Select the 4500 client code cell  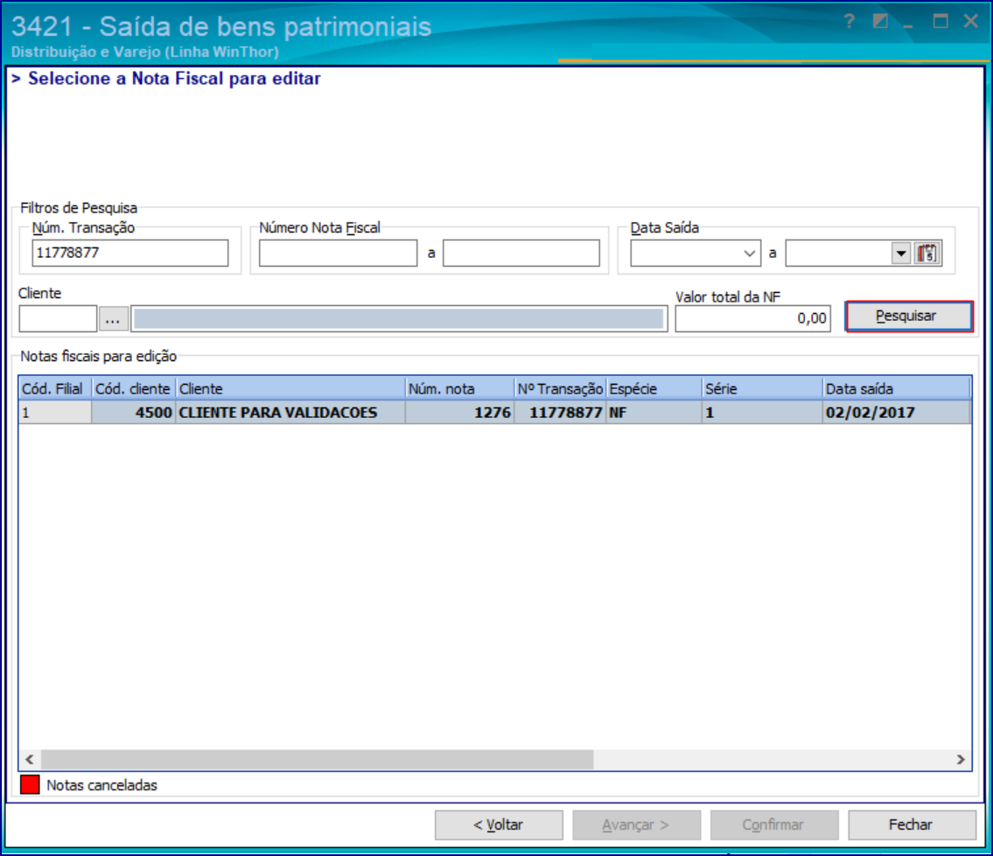(x=134, y=412)
